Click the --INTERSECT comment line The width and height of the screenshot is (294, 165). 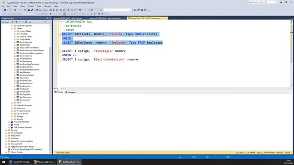(72, 26)
